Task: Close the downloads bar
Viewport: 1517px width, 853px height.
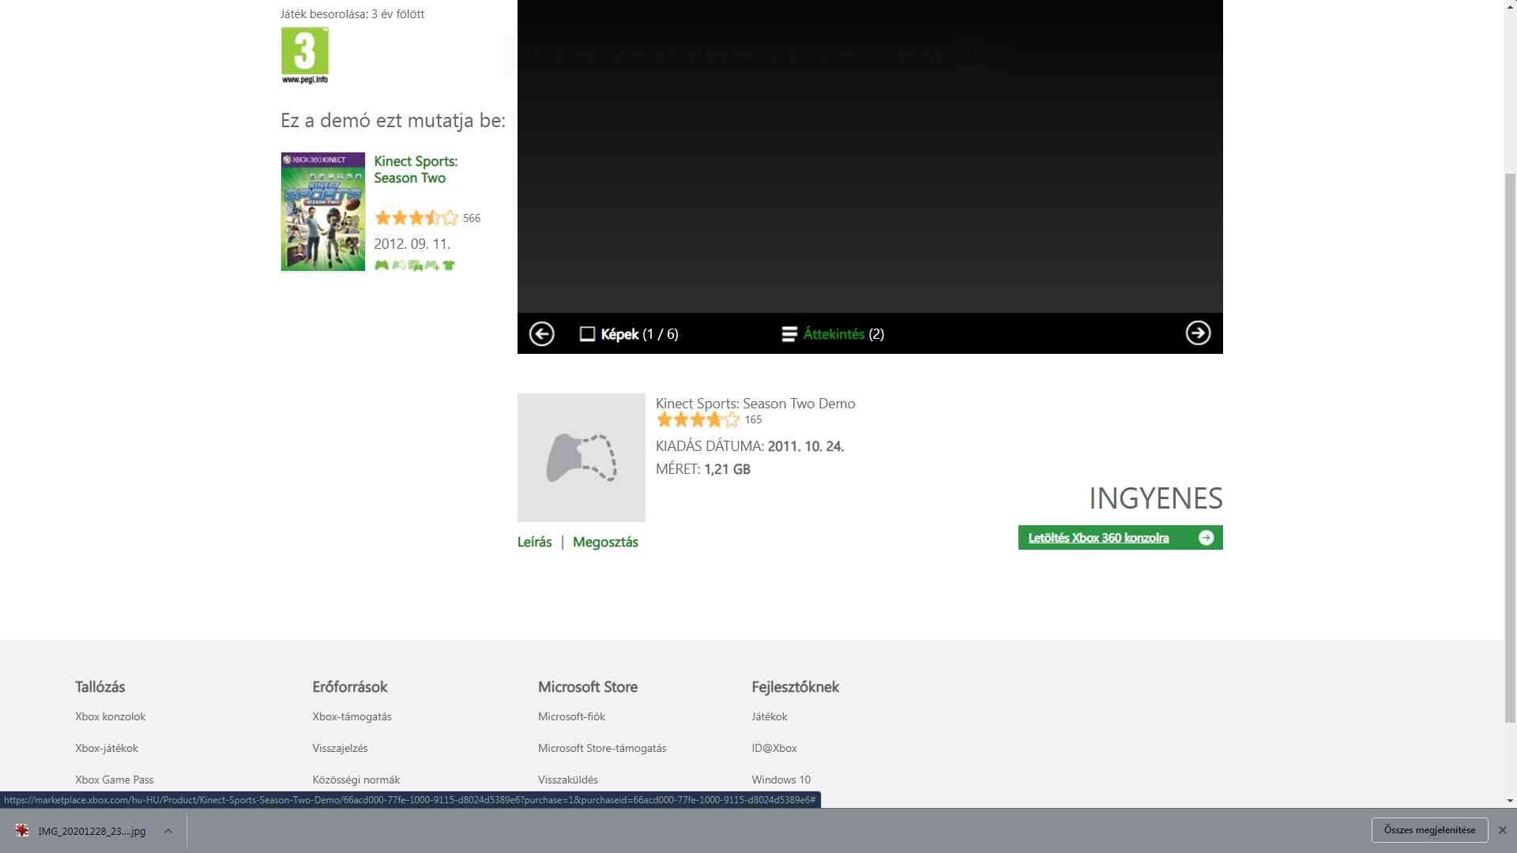Action: (x=1503, y=830)
